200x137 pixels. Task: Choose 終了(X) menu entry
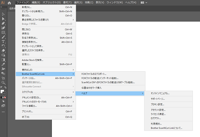[46, 117]
